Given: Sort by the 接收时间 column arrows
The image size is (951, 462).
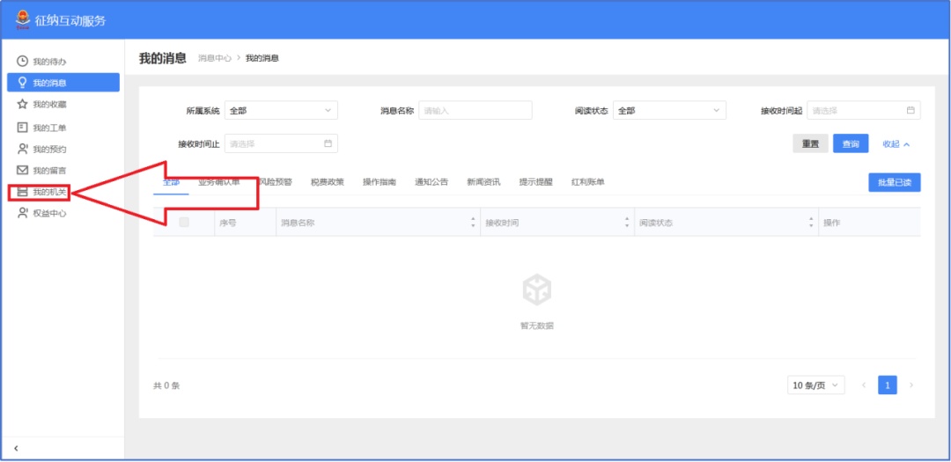Looking at the screenshot, I should pyautogui.click(x=627, y=223).
